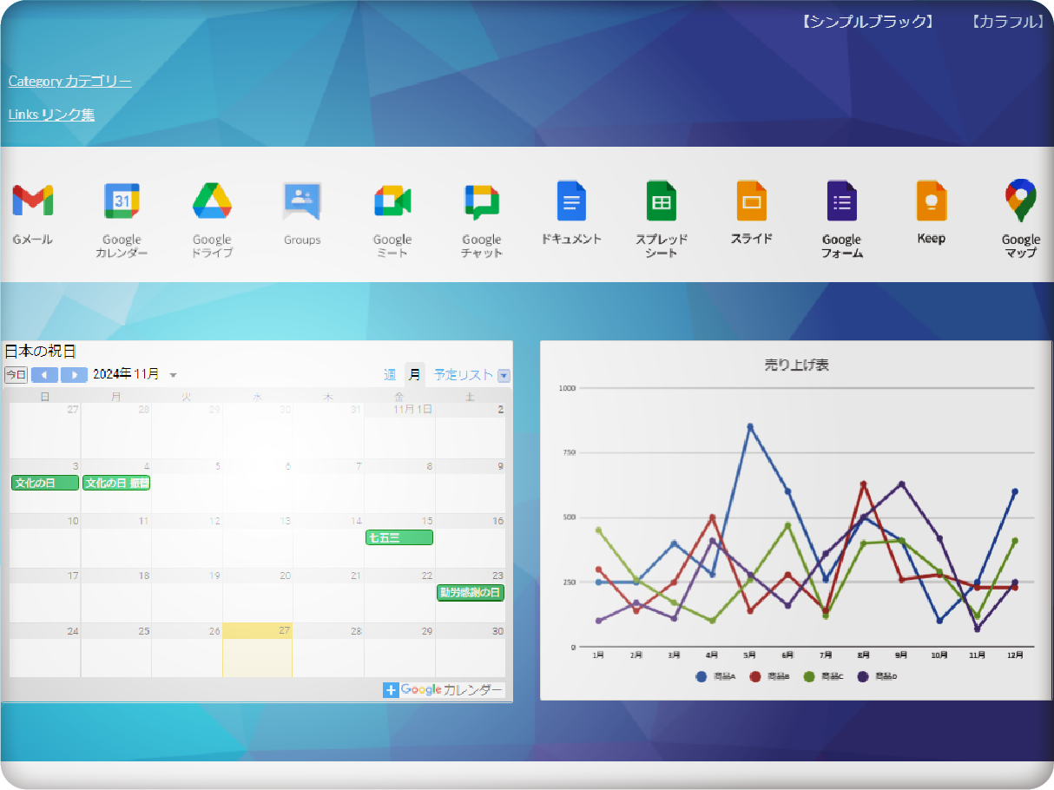Open the Category カテゴリー link

[x=69, y=81]
